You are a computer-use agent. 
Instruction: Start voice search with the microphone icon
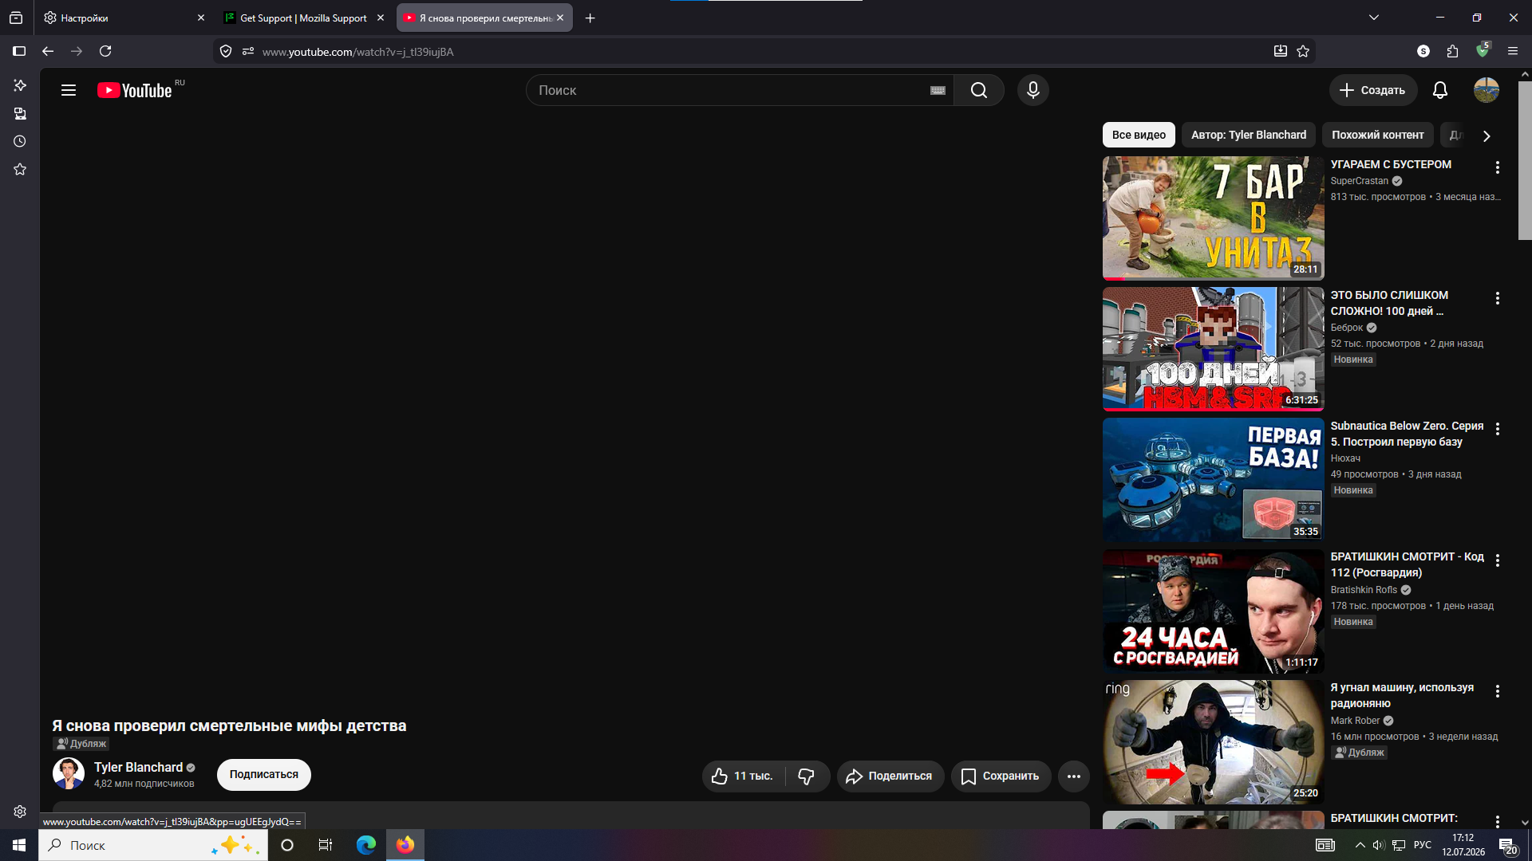coord(1033,90)
